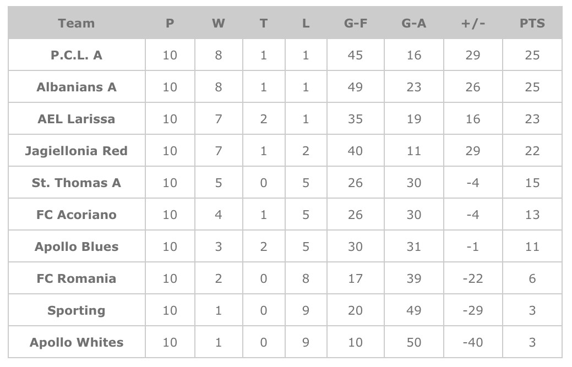Click the Sporting team name

[76, 310]
